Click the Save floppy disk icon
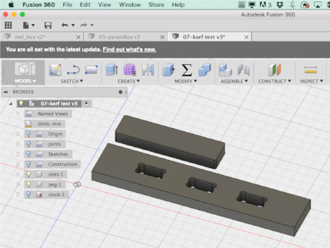Image resolution: width=330 pixels, height=248 pixels. [x=48, y=25]
